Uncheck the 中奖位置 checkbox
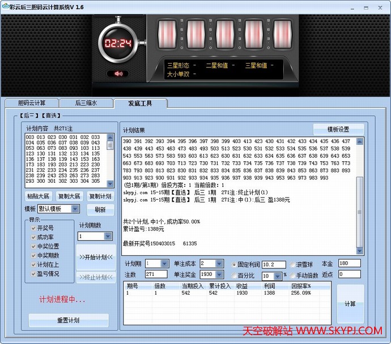 [33, 246]
